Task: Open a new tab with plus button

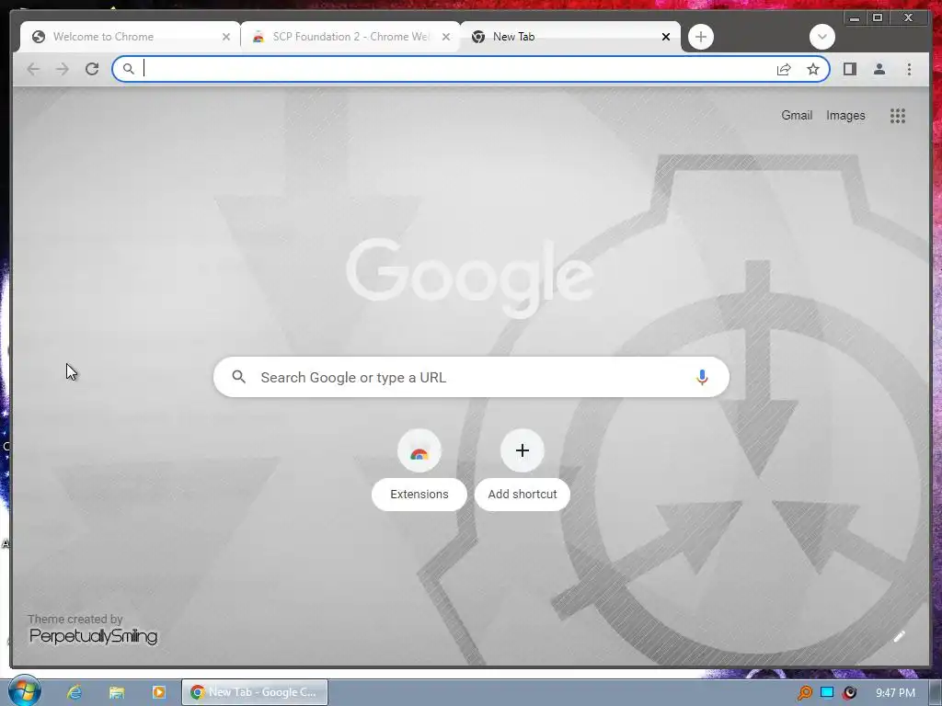Action: (700, 37)
